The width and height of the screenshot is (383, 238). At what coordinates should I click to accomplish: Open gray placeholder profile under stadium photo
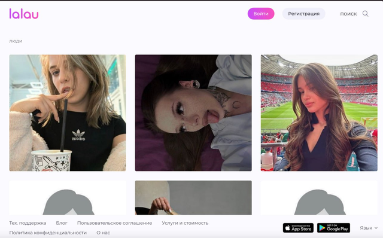click(319, 198)
